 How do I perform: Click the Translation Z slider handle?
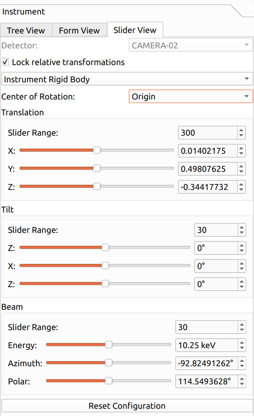97,186
